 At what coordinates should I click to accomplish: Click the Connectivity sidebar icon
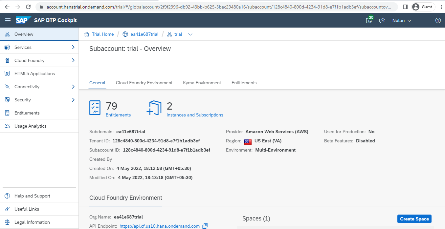pos(7,87)
